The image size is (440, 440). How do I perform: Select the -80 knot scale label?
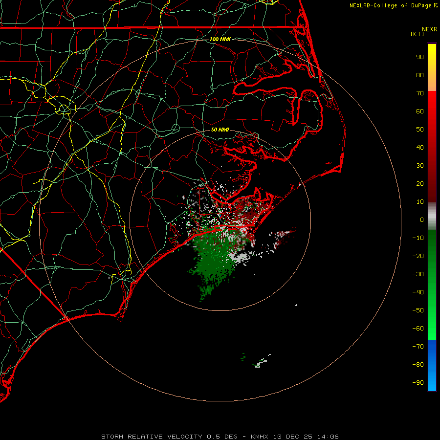418,365
